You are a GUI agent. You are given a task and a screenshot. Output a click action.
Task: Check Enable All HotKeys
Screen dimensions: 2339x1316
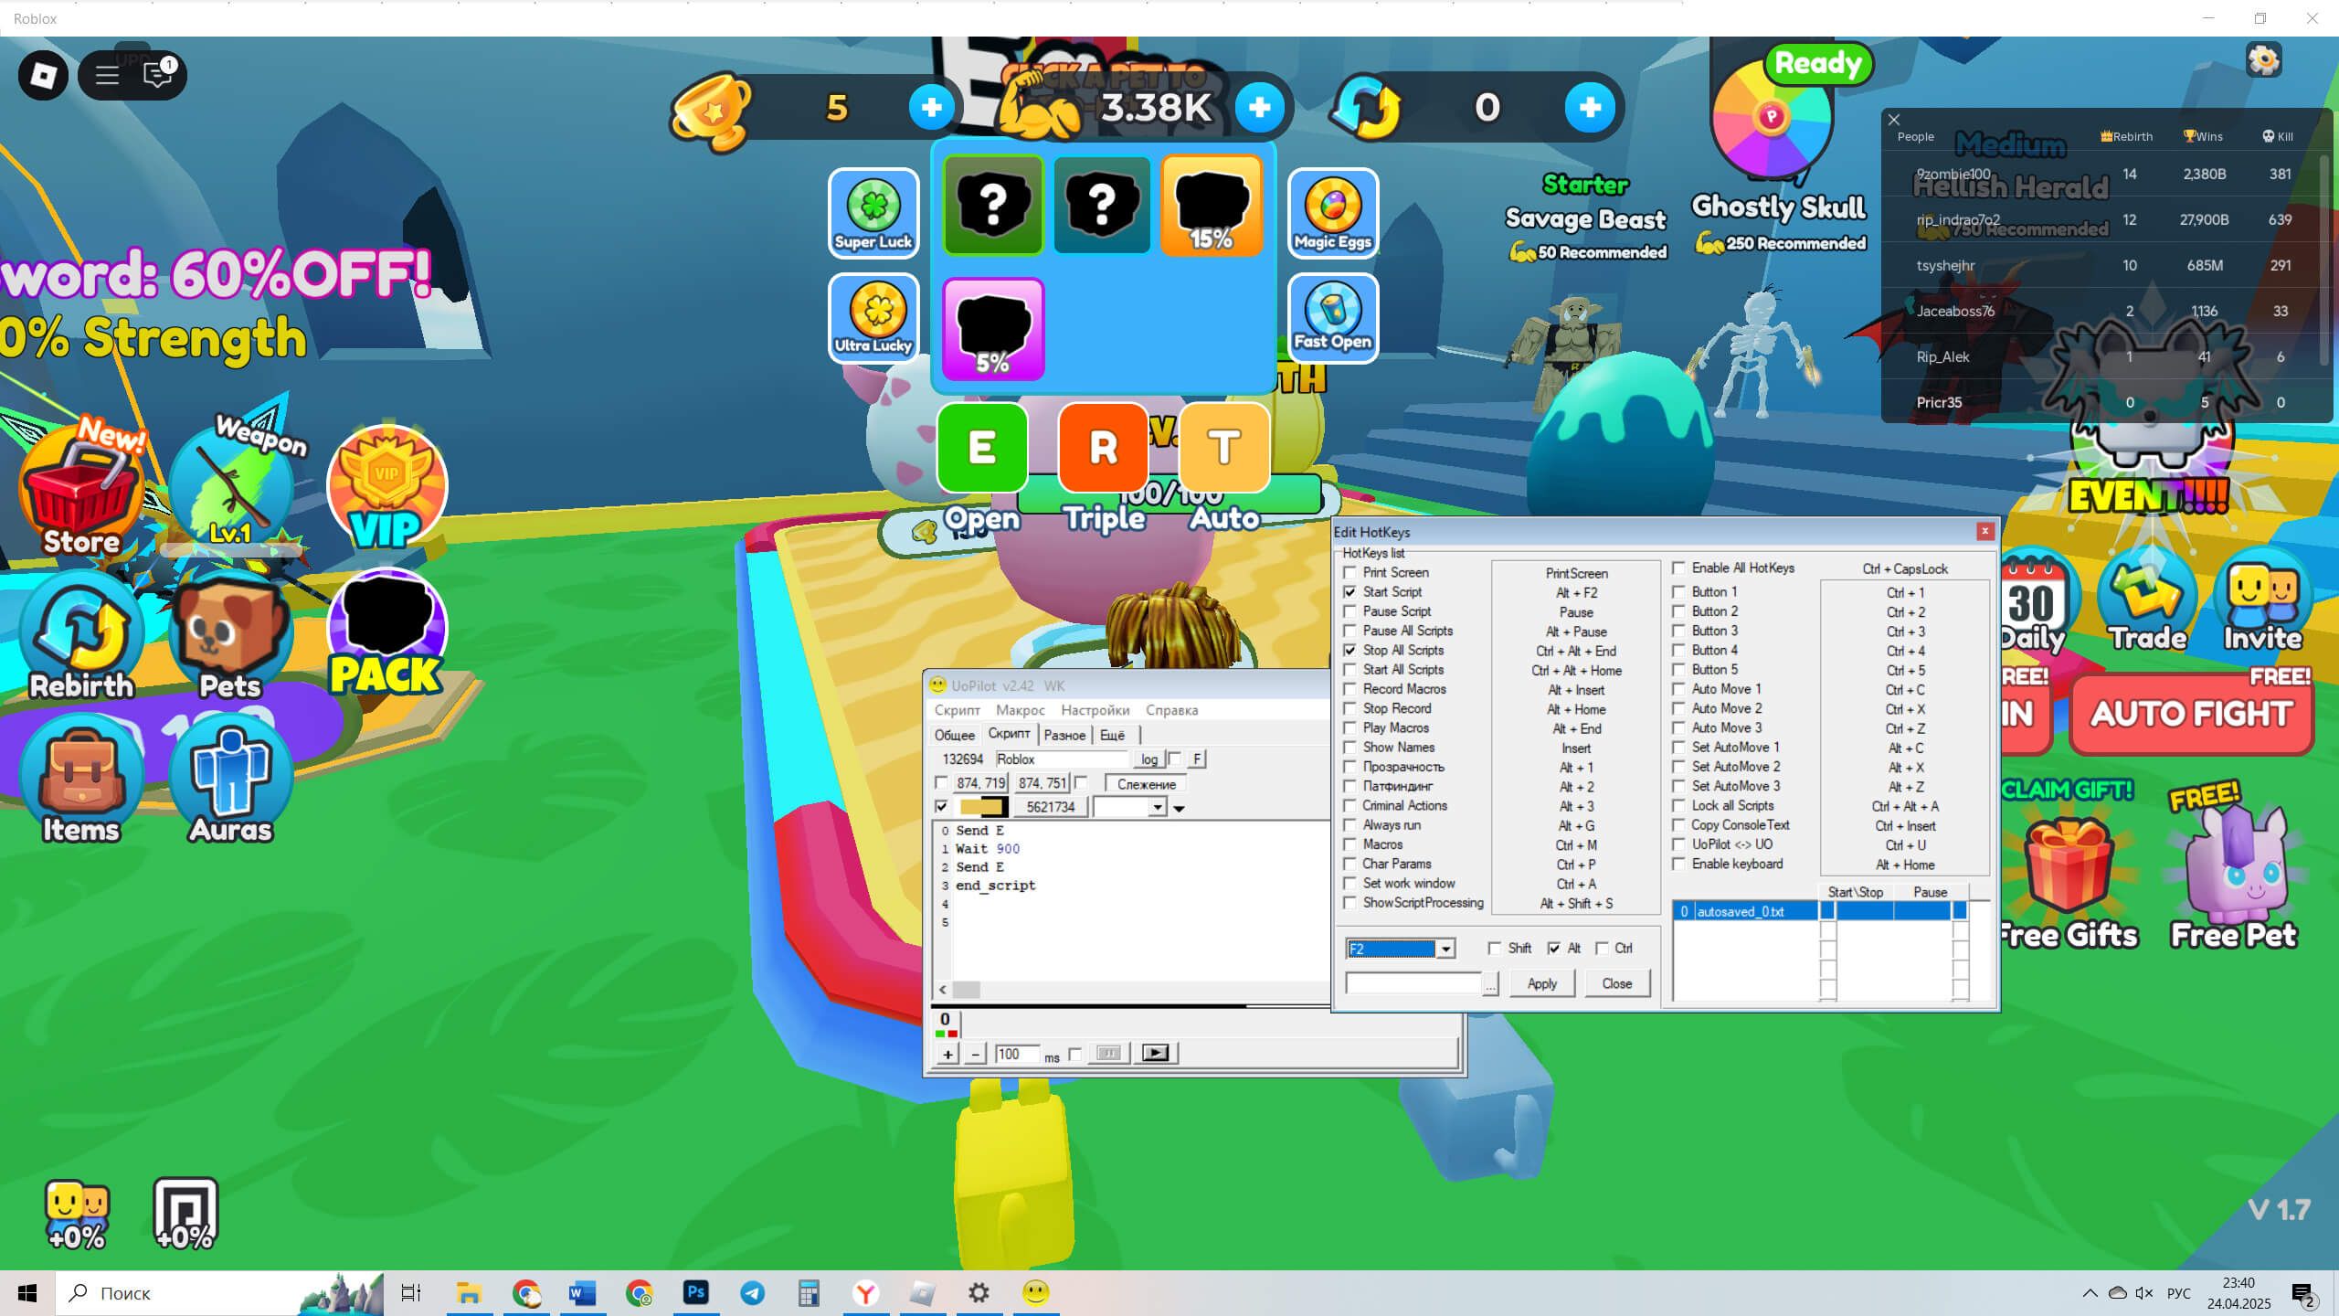point(1678,568)
